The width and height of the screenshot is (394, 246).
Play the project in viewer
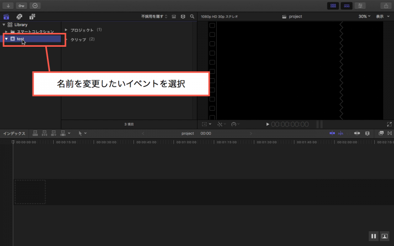coord(267,124)
